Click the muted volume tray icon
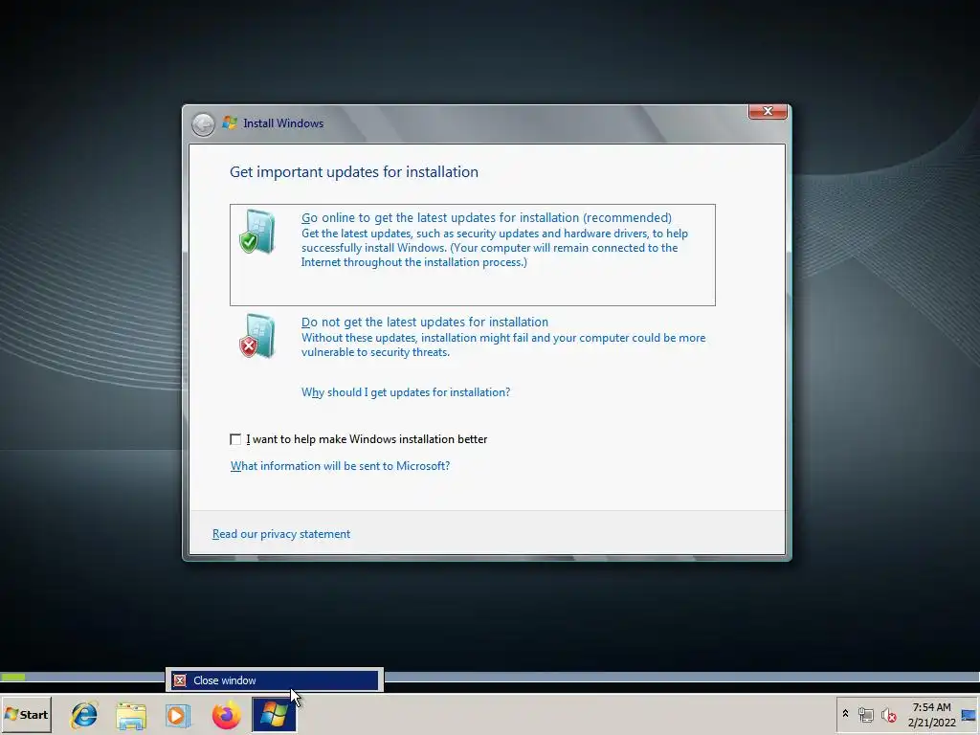The height and width of the screenshot is (735, 980). click(888, 714)
